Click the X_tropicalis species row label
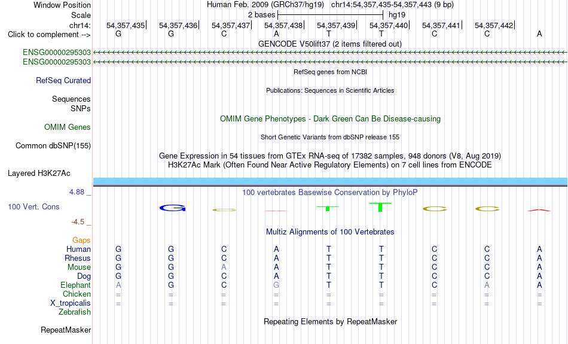 coord(71,303)
